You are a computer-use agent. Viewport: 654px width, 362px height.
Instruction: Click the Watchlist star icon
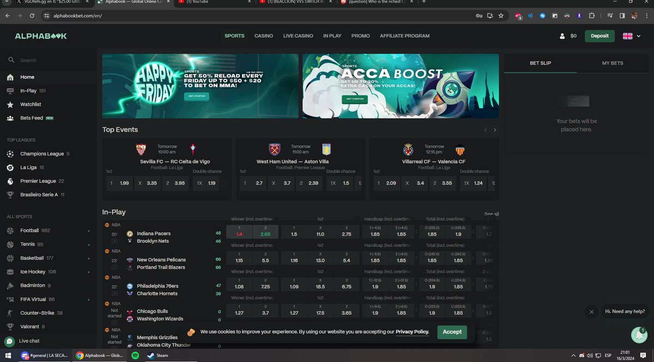[x=10, y=104]
